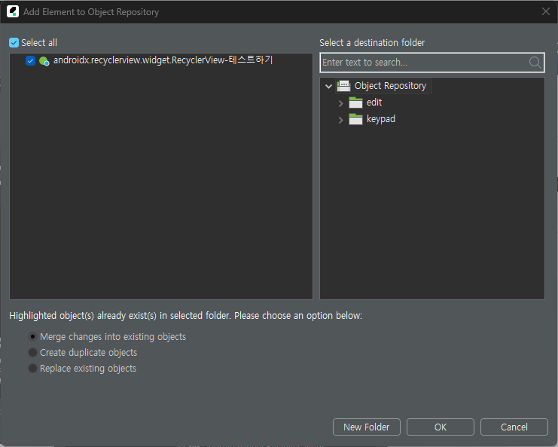558x447 pixels.
Task: Click the Object Repository root icon
Action: point(344,86)
